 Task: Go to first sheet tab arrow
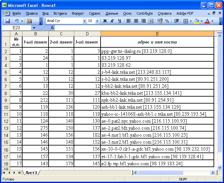click(x=4, y=173)
